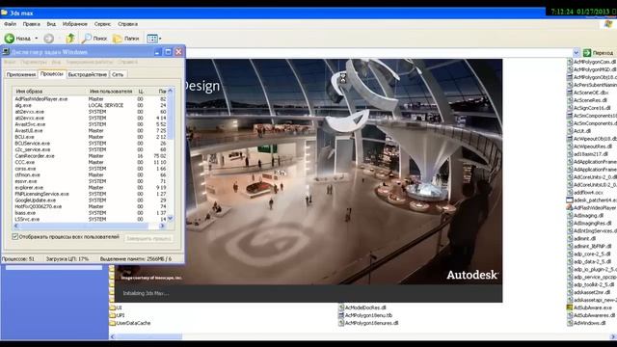Click process list horizontal scroll right arrow
Screen dimensions: 617x347
(162, 226)
